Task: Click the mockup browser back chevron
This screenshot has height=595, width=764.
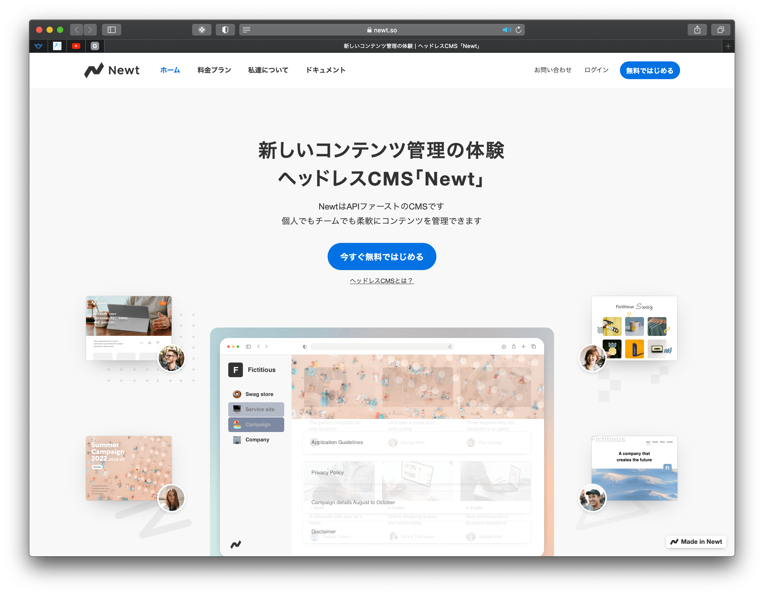Action: (x=259, y=347)
